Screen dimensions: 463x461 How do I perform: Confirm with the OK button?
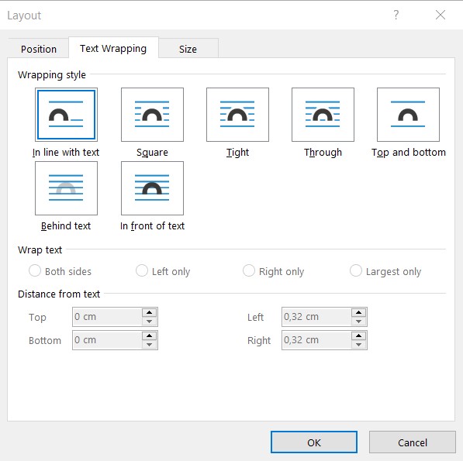click(314, 442)
